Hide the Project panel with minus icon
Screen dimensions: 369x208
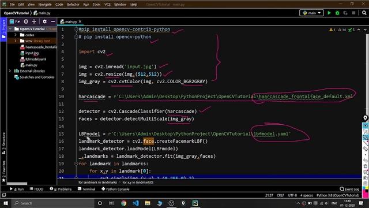(53, 21)
